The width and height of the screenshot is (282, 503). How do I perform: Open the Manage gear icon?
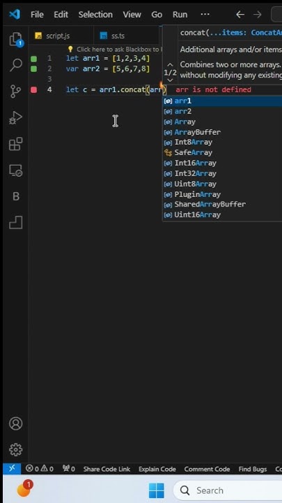point(15,450)
